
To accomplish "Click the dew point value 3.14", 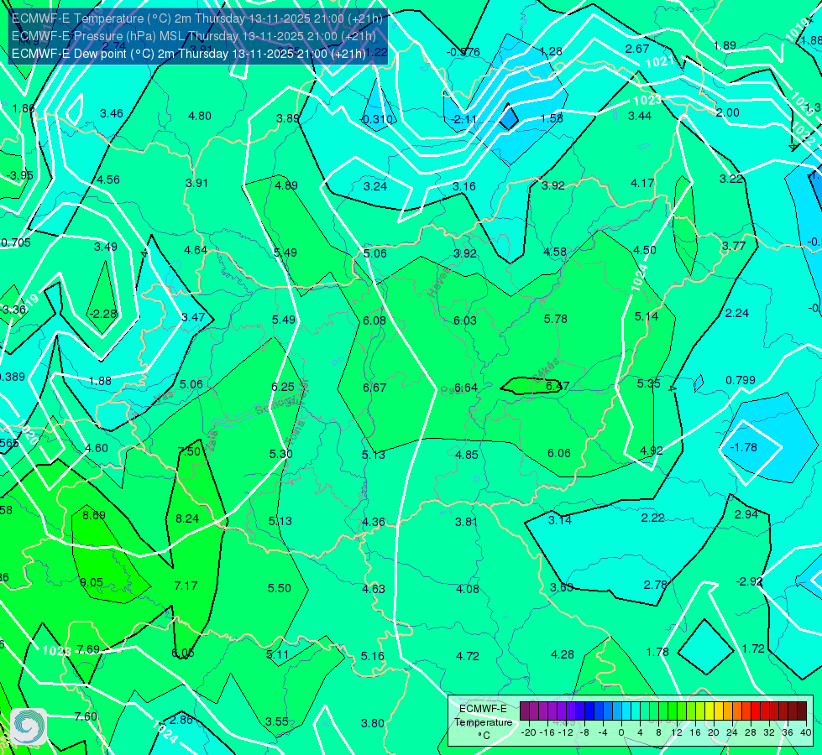I will [560, 520].
